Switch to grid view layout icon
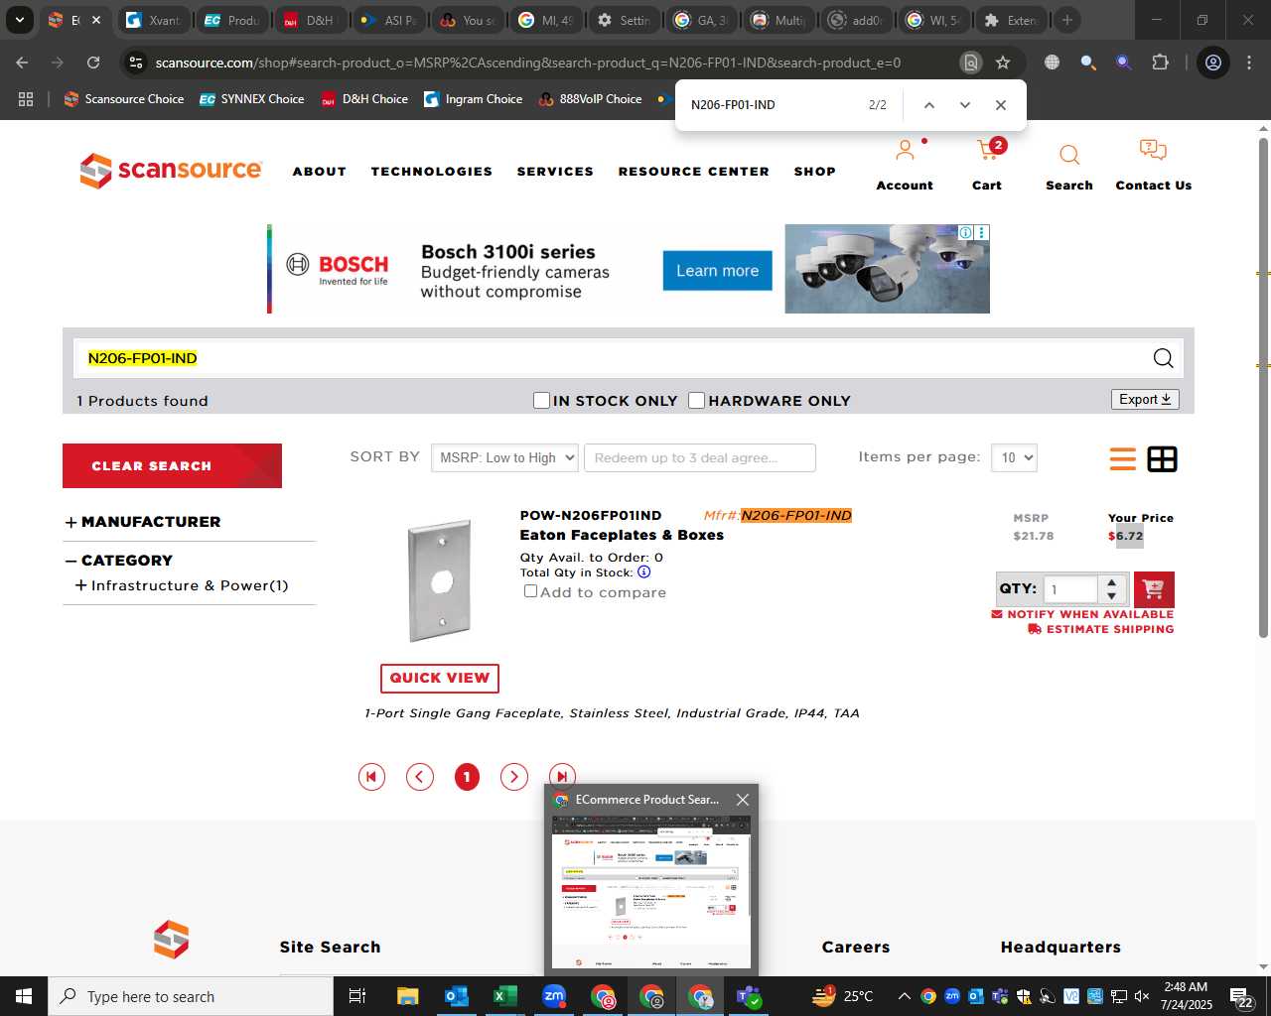This screenshot has width=1271, height=1016. click(1162, 458)
